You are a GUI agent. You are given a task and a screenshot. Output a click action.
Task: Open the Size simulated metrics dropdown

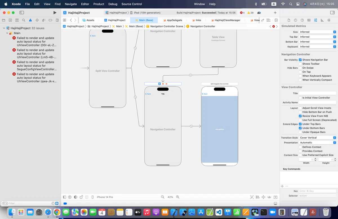(317, 32)
